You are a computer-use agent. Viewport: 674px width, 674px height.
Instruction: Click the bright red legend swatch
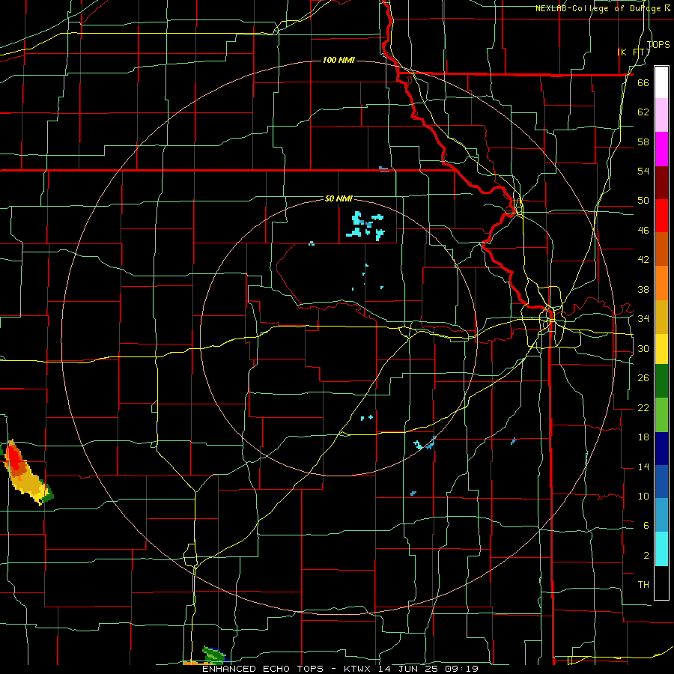[661, 216]
